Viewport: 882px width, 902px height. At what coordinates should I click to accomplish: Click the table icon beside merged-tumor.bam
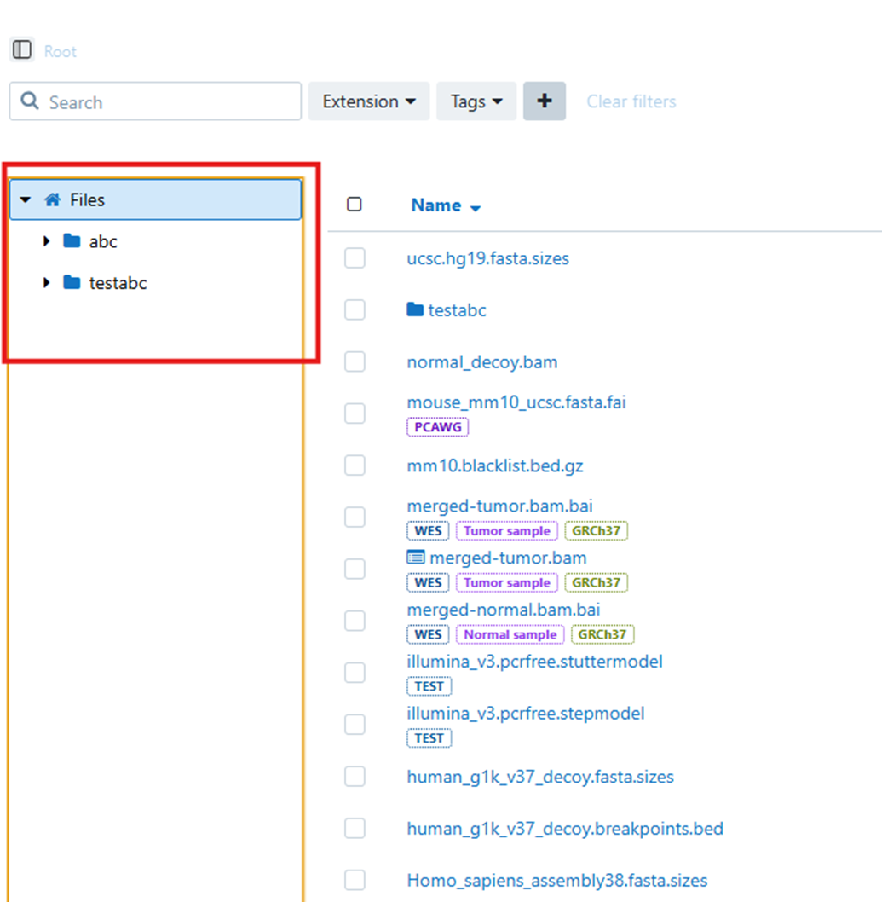416,557
